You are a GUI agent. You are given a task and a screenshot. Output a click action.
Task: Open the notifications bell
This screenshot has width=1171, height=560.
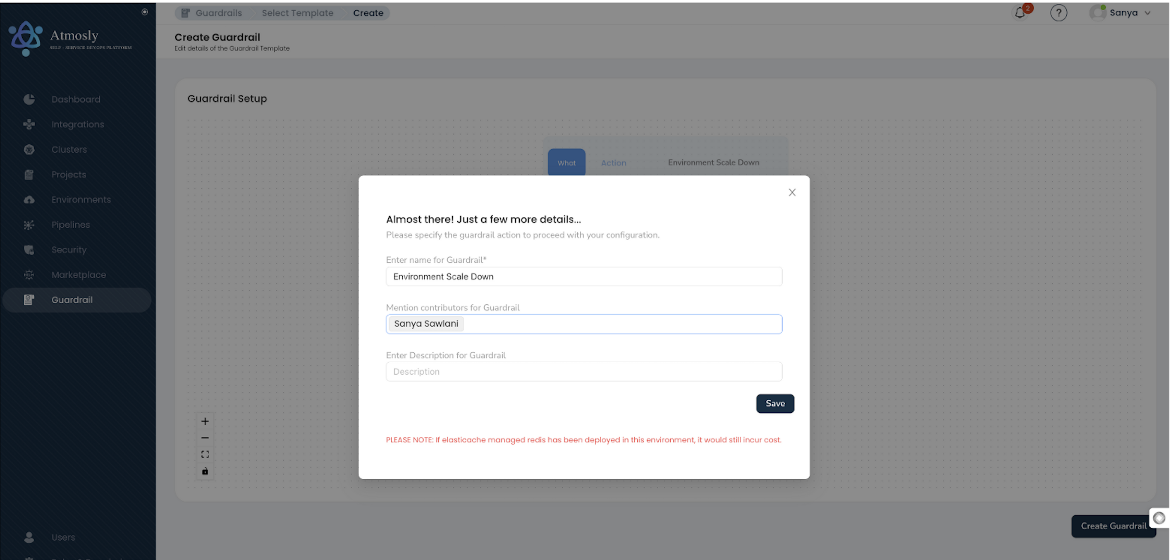1020,13
